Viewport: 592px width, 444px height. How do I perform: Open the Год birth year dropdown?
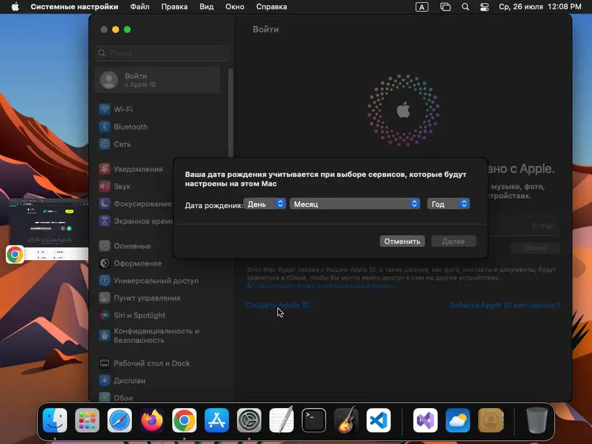[x=449, y=204]
